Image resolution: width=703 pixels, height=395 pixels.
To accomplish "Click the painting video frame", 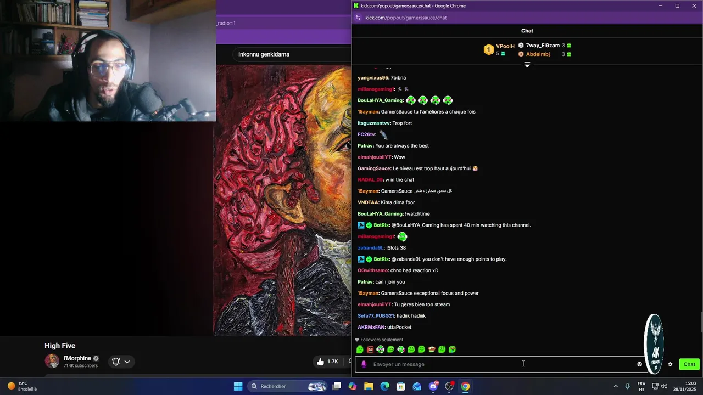I will (x=282, y=200).
